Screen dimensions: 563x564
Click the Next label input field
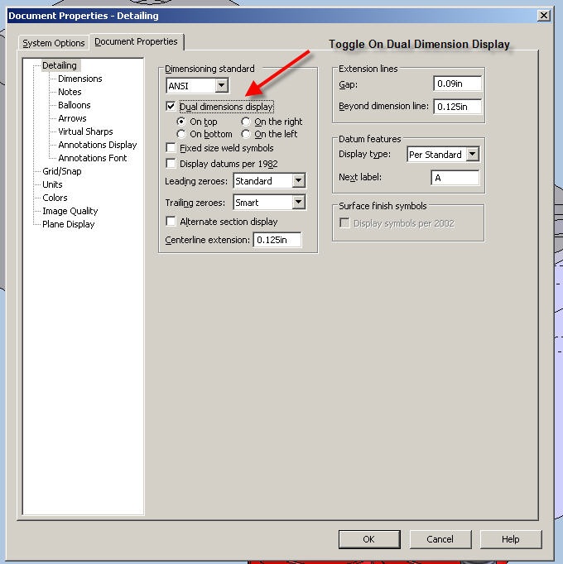[x=455, y=178]
